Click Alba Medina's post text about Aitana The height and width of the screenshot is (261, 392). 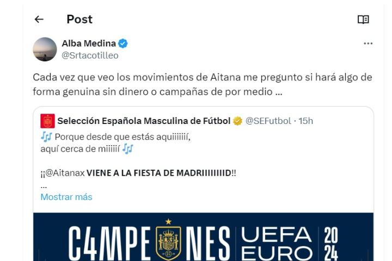click(202, 84)
